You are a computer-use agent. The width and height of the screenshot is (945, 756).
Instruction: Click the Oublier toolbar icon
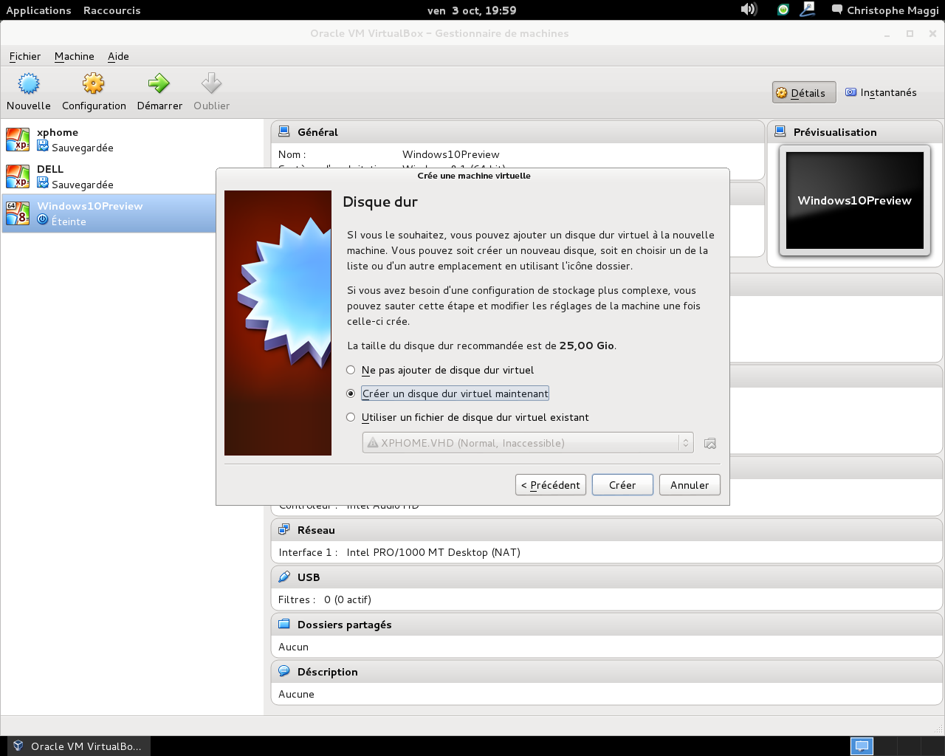click(211, 83)
